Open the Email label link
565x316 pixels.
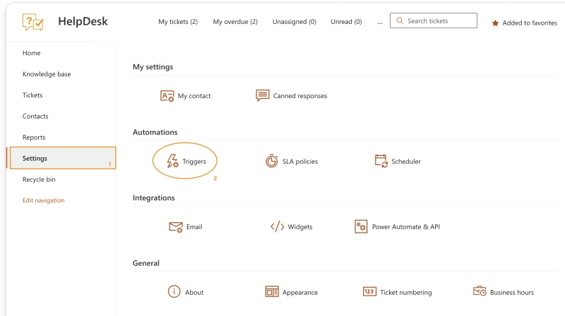click(x=194, y=227)
